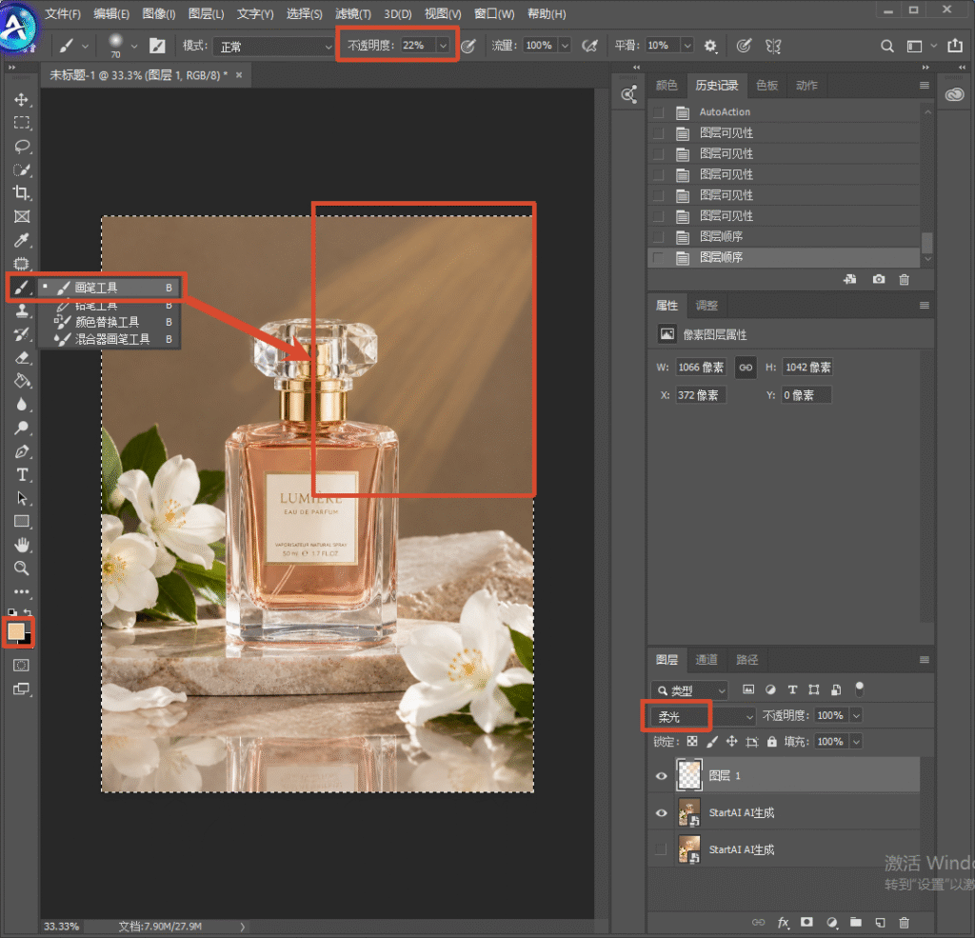Toggle lock all padlock icon
This screenshot has width=975, height=938.
[771, 742]
